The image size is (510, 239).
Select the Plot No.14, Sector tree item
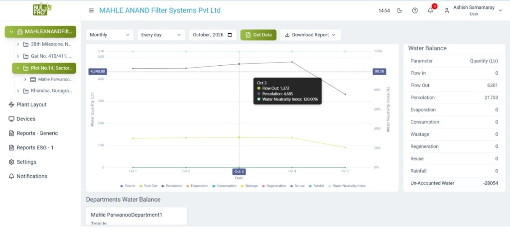44,68
